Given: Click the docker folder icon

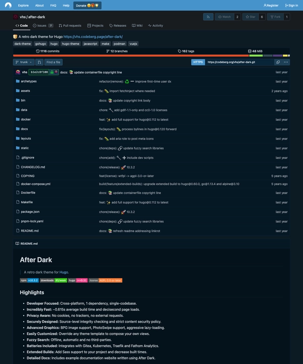Looking at the screenshot, I should pyautogui.click(x=18, y=119).
